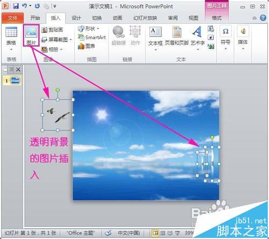Expand the 表格 dropdown arrow
269x239 pixels.
11,49
